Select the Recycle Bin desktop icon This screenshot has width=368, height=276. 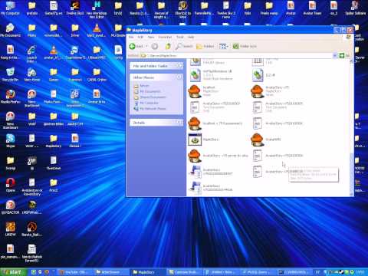pos(11,74)
